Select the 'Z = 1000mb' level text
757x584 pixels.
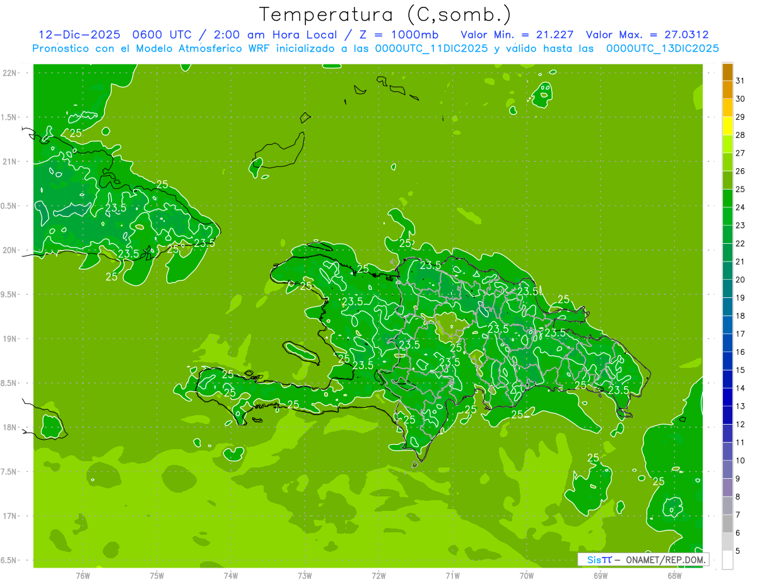(x=399, y=35)
